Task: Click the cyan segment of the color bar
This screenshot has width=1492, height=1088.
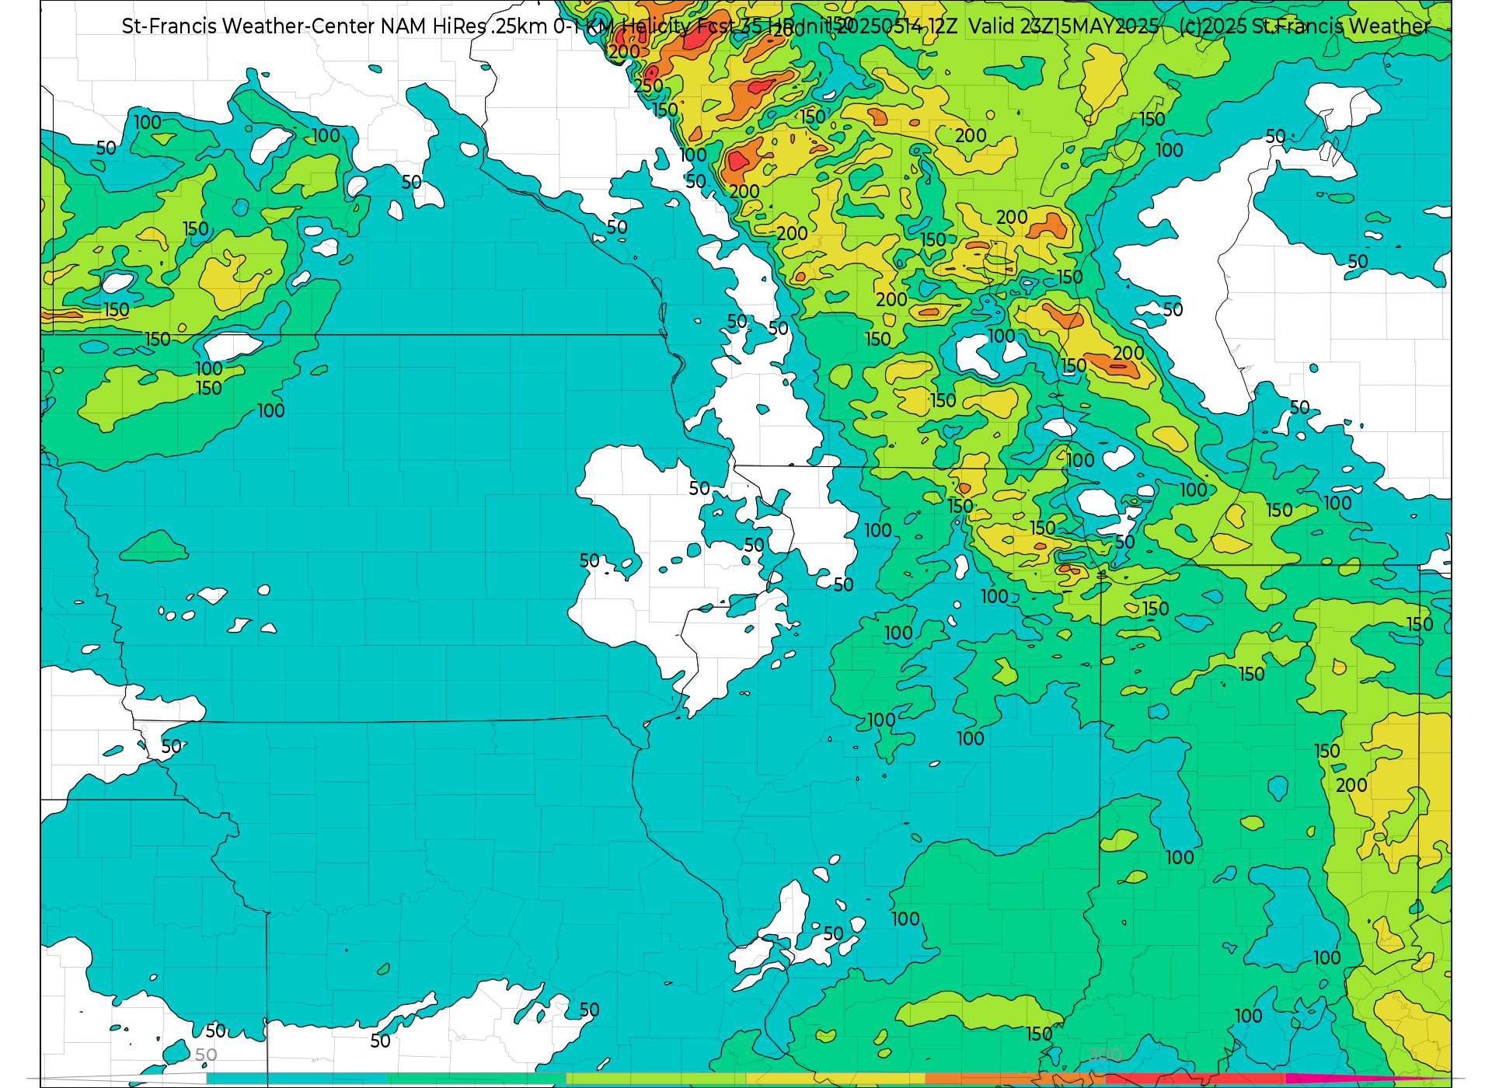Action: tap(297, 1079)
